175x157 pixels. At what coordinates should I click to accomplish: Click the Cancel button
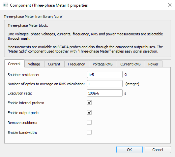pyautogui.click(x=158, y=150)
